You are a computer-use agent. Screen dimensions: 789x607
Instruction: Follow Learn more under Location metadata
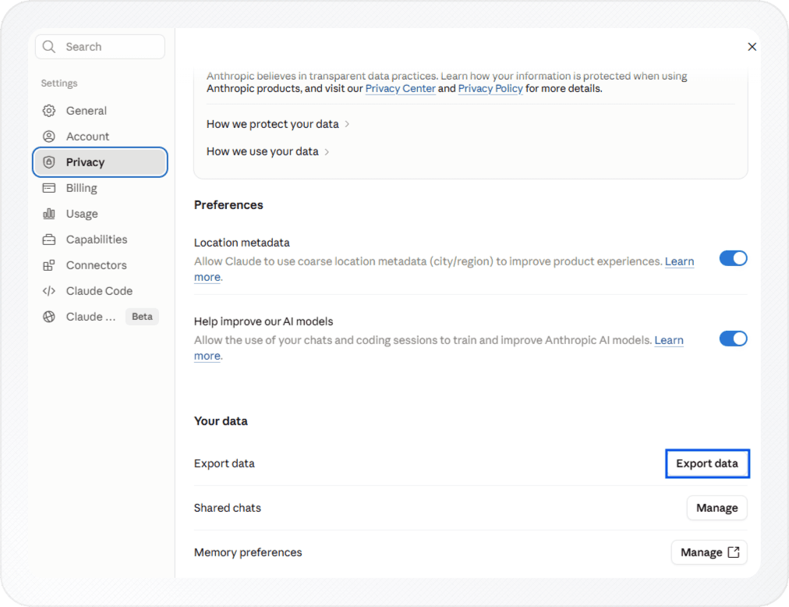tap(679, 261)
